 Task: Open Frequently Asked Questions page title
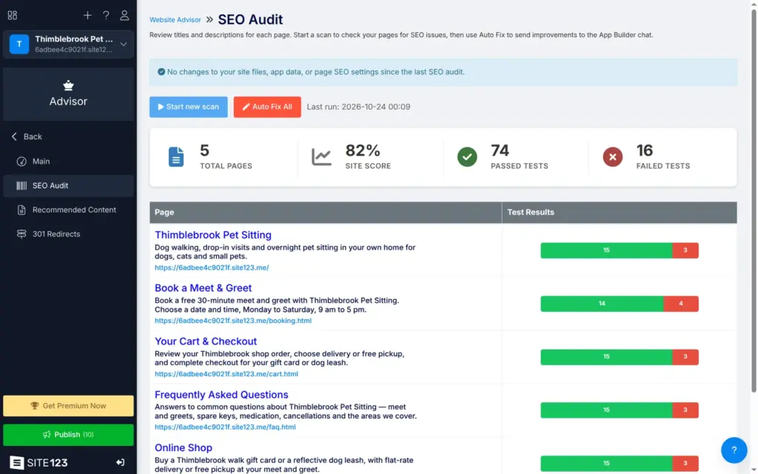click(221, 395)
